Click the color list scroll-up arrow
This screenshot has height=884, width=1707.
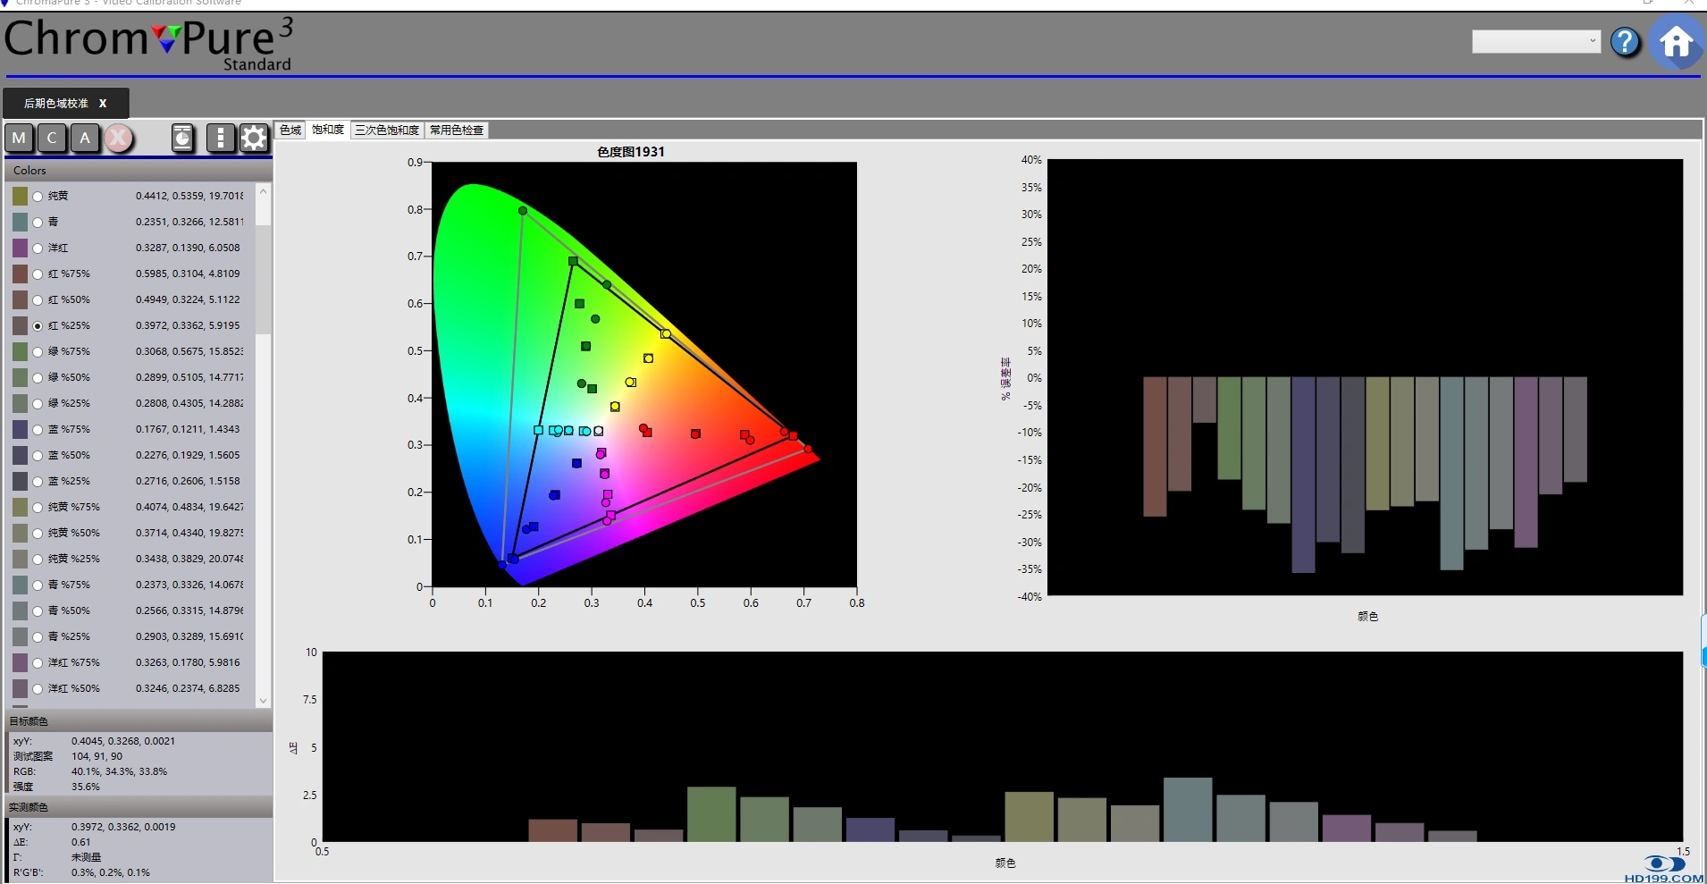(263, 191)
